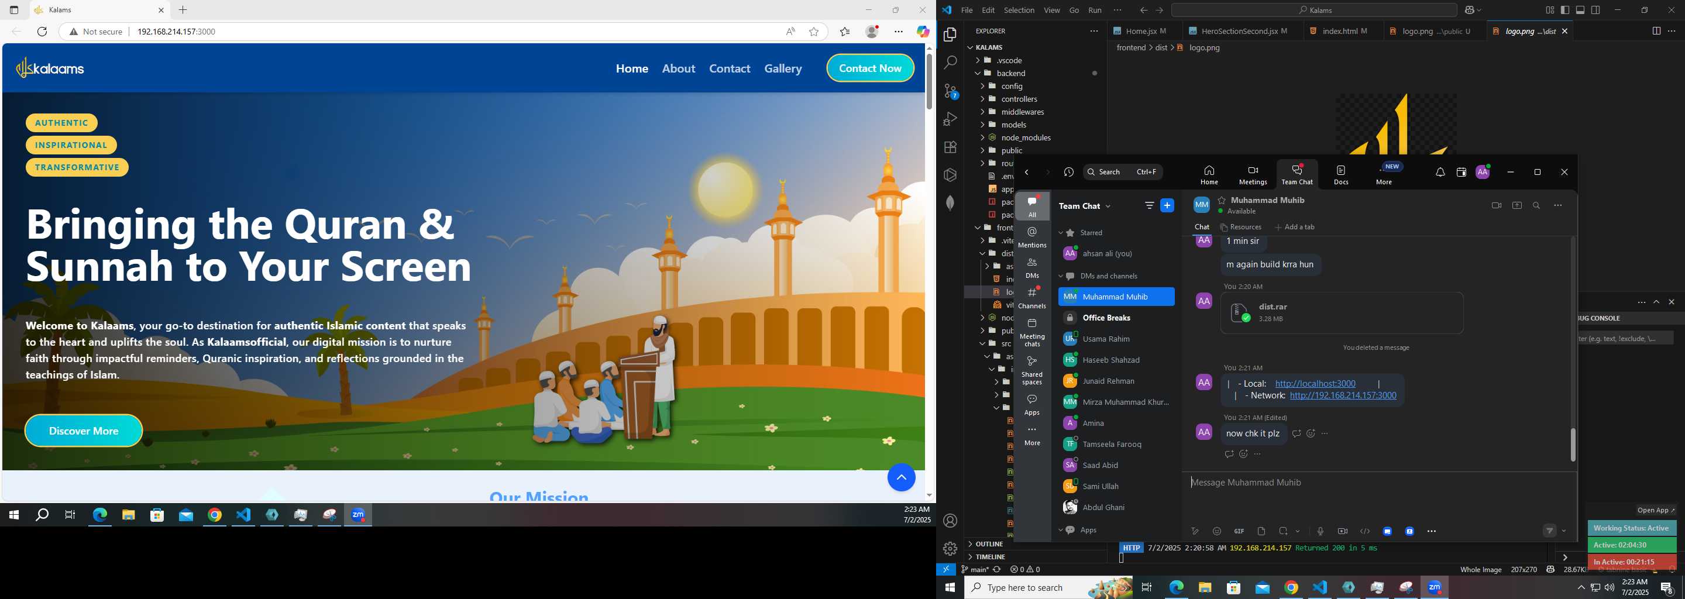Open Manage gear in VS Code activity bar

950,549
